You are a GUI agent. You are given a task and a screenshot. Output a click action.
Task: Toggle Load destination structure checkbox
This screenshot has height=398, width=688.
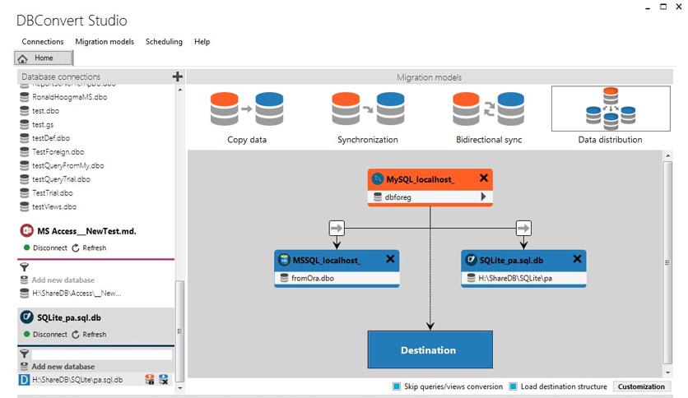pos(513,386)
